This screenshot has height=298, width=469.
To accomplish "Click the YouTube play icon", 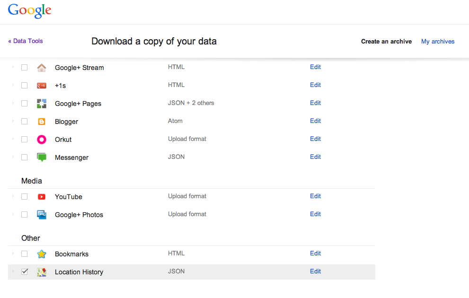I will pos(42,197).
